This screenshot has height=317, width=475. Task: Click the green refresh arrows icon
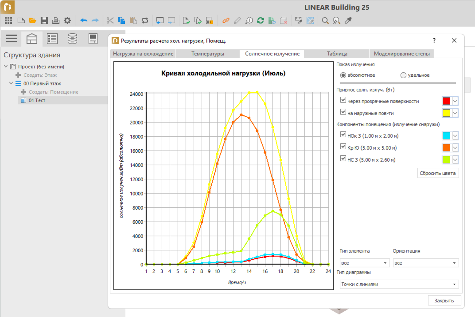click(260, 21)
